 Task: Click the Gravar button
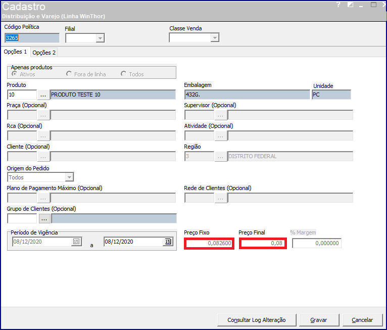[x=319, y=320]
